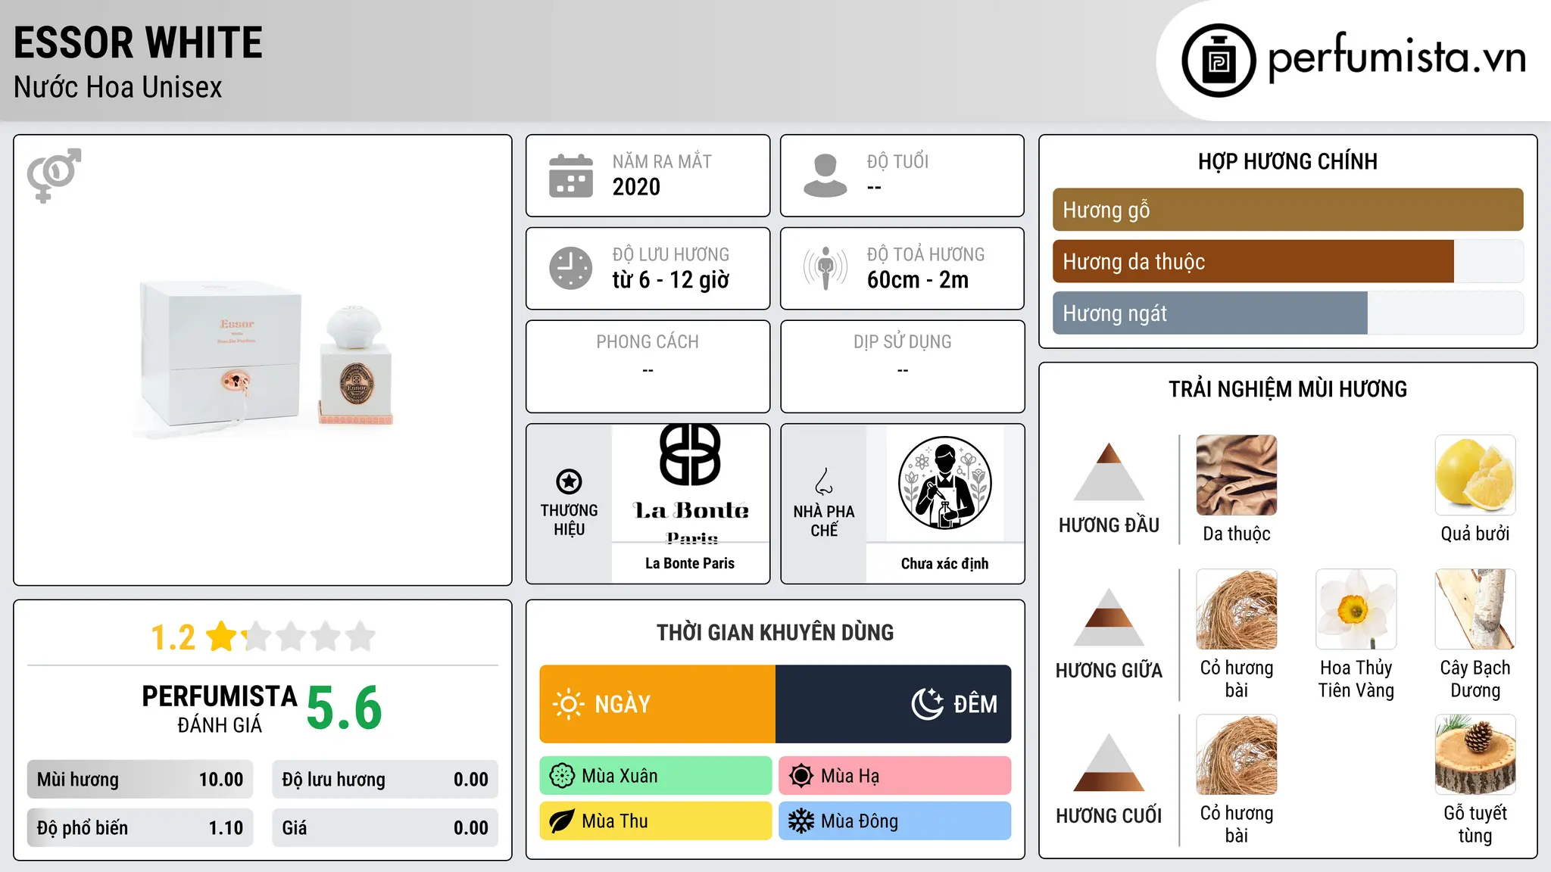Open the Cỏ hương bài base note image
This screenshot has width=1551, height=872.
tap(1237, 755)
